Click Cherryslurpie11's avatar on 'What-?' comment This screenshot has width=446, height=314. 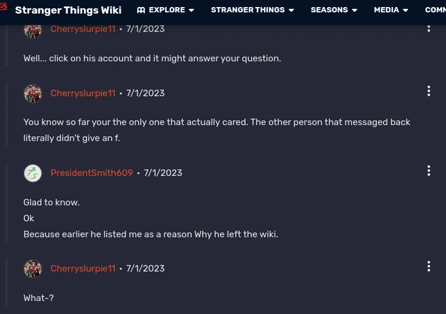point(32,269)
